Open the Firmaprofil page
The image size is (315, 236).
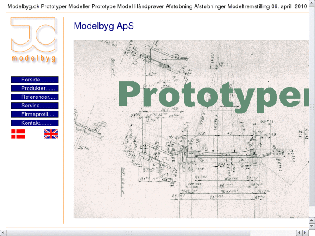point(35,114)
